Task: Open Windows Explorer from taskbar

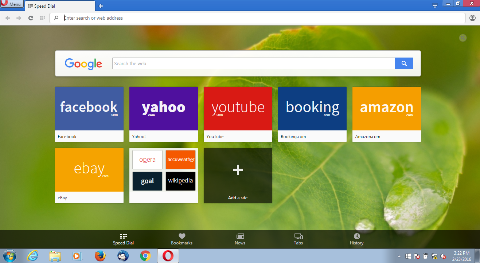Action: tap(55, 256)
